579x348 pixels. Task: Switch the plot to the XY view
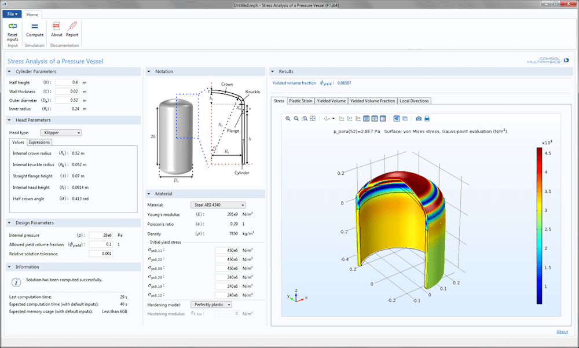click(x=342, y=119)
